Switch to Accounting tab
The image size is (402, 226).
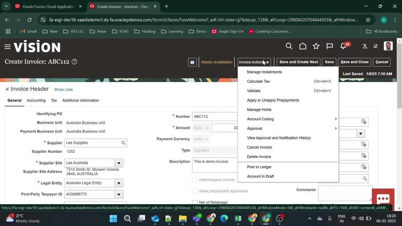[36, 100]
